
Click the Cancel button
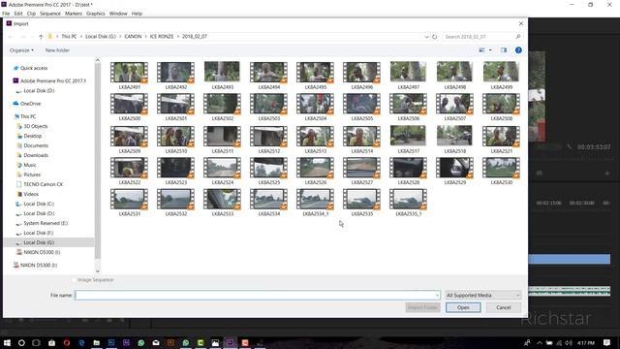(504, 307)
